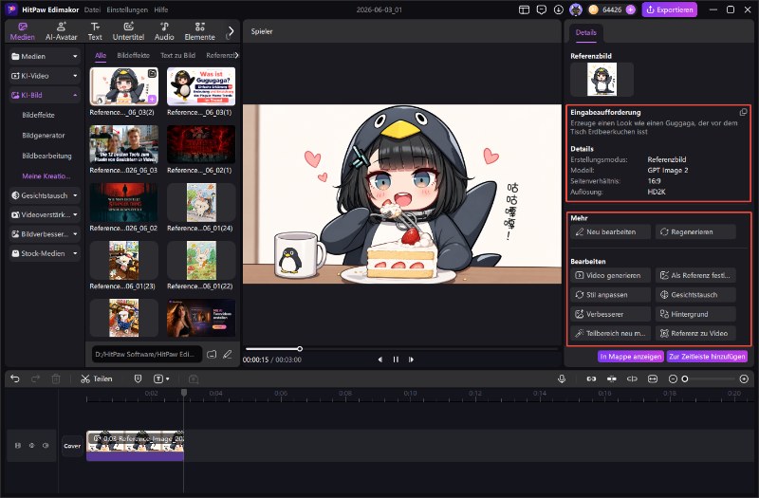The width and height of the screenshot is (759, 498).
Task: Select the Text zu Bild filter tab
Action: (177, 55)
